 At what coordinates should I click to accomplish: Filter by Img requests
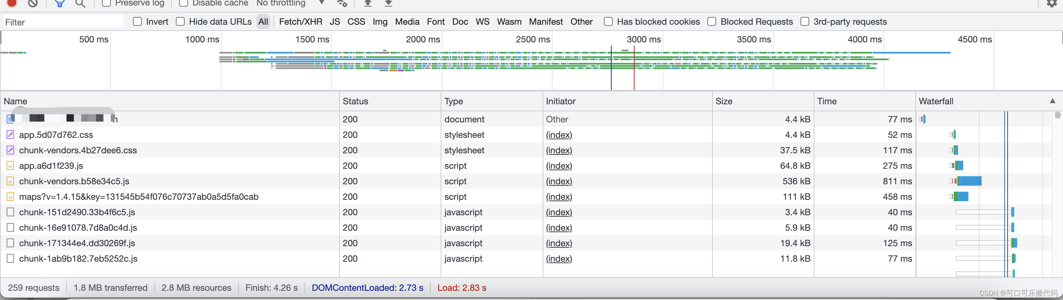(x=380, y=21)
